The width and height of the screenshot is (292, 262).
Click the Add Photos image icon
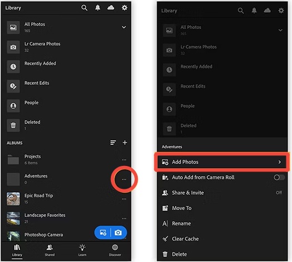165,162
